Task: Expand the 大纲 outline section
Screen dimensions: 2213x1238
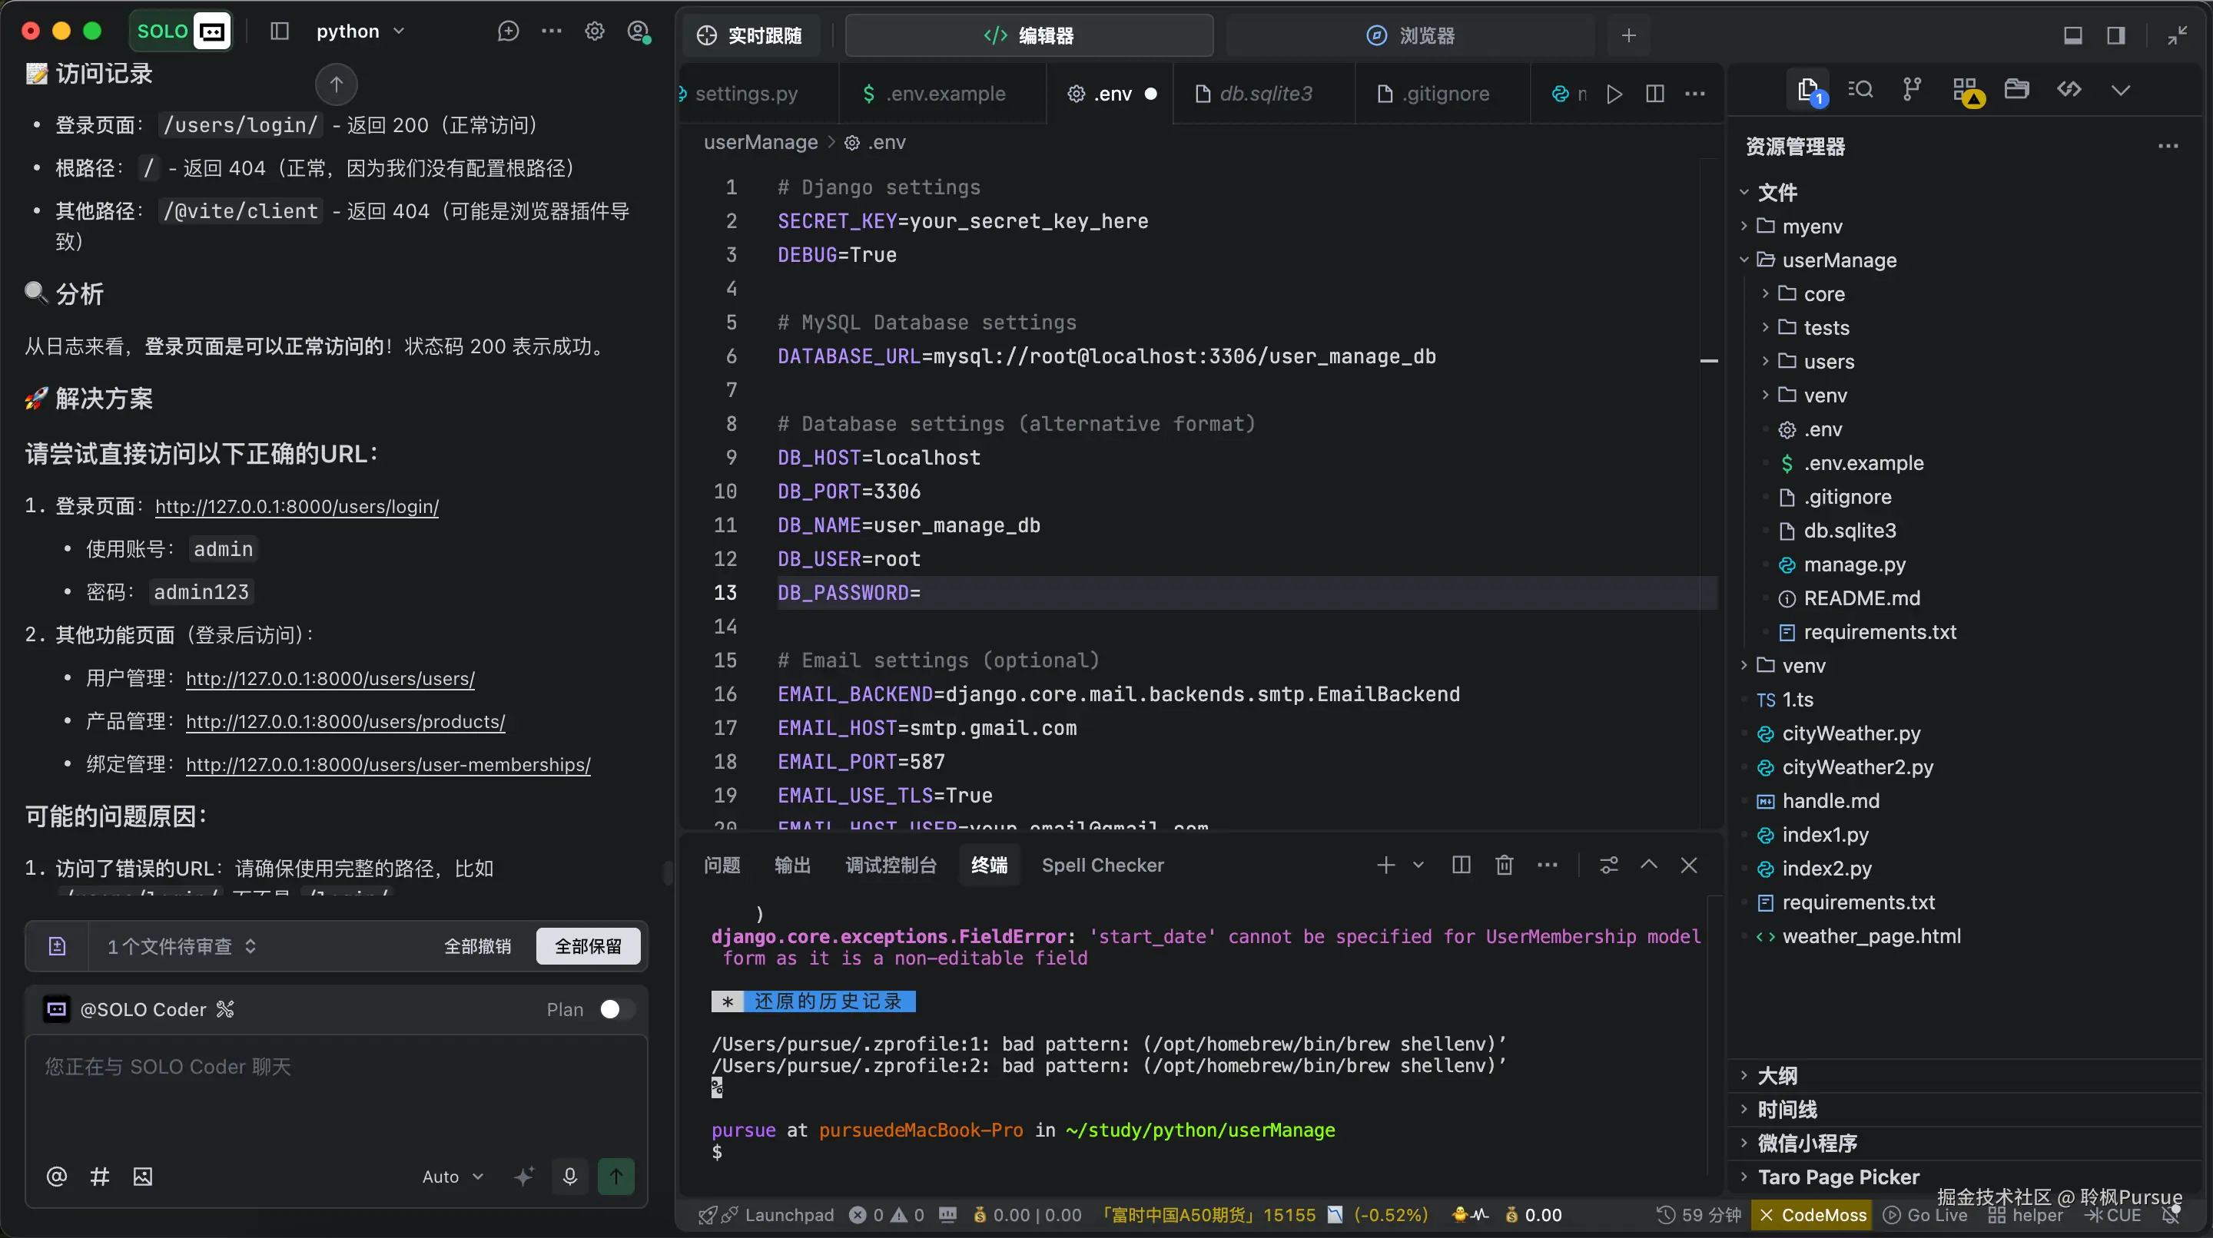Action: pyautogui.click(x=1777, y=1075)
